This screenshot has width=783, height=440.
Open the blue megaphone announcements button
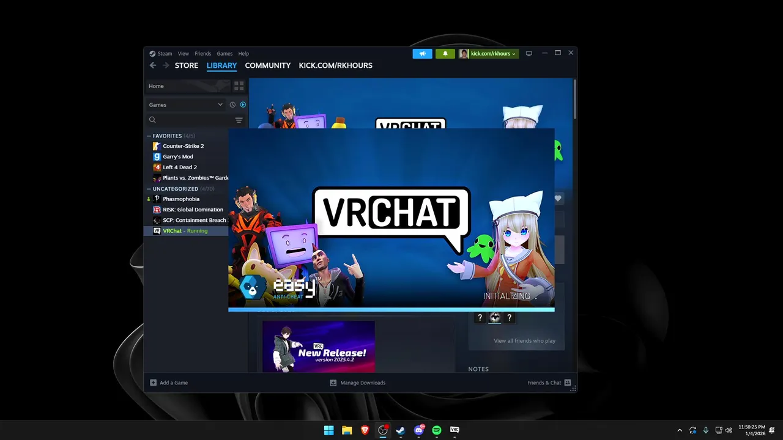pyautogui.click(x=422, y=54)
